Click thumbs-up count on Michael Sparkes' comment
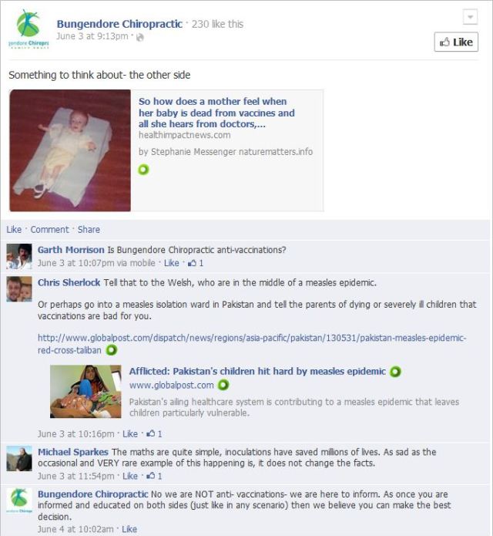 [154, 476]
